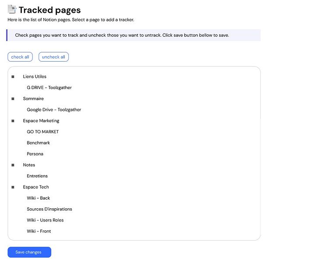312x262 pixels.
Task: Collapse the Espace Marketing section label
Action: 41,121
